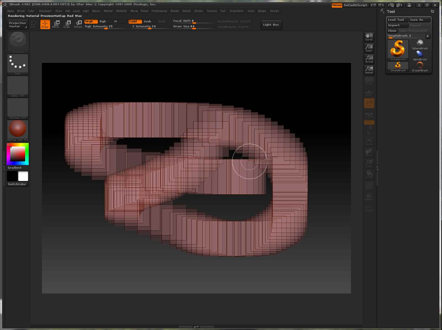Toggle Rgb painting mode

click(103, 21)
